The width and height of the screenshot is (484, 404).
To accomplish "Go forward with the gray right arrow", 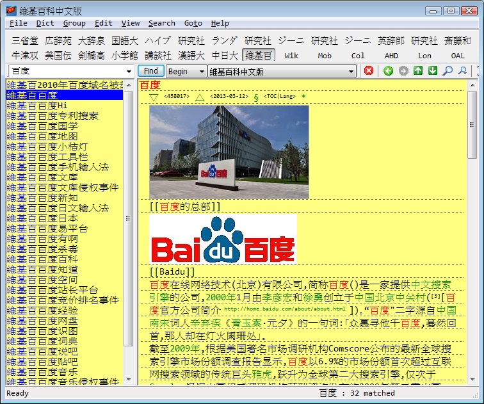I will point(403,70).
